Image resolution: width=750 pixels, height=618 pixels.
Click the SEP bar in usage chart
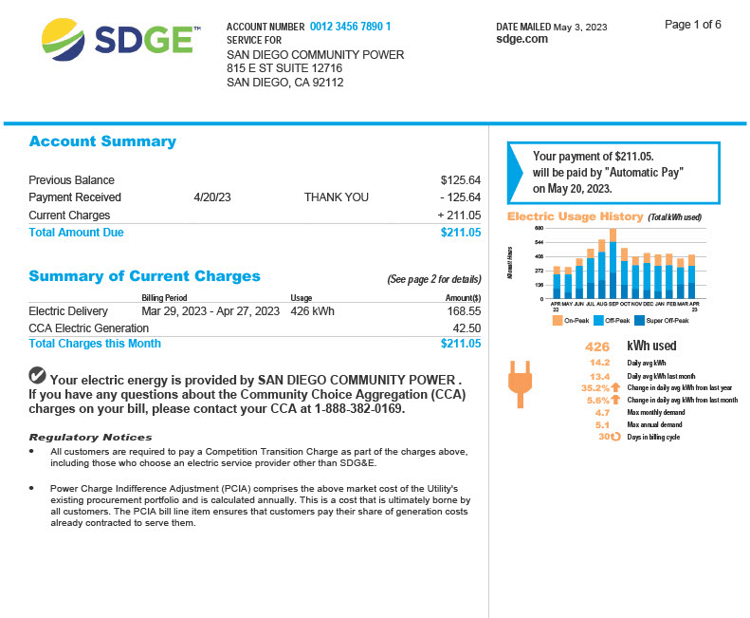coord(613,266)
